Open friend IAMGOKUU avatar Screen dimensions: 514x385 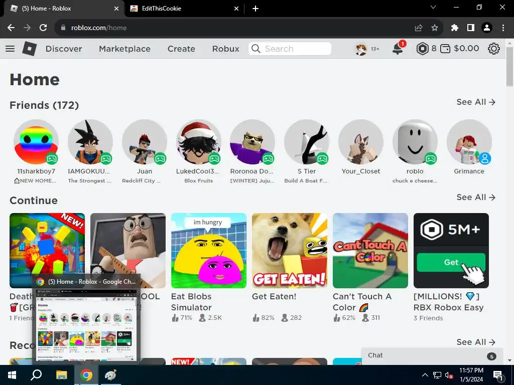pos(90,142)
